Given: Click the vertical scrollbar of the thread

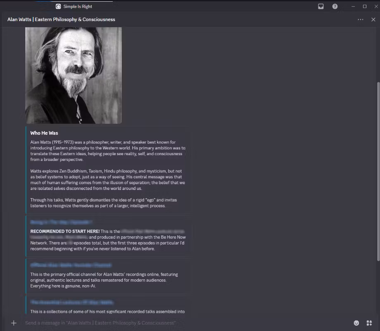Looking at the screenshot, I should 378,165.
